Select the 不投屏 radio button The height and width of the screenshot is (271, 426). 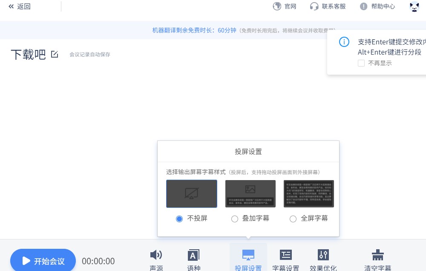pos(179,219)
